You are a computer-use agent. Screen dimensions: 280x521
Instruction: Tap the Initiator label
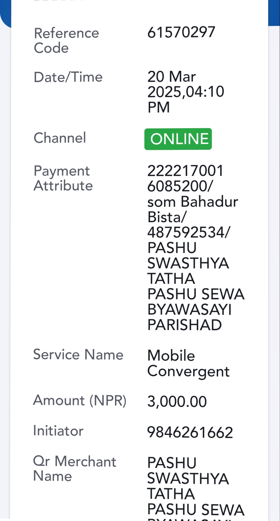58,431
